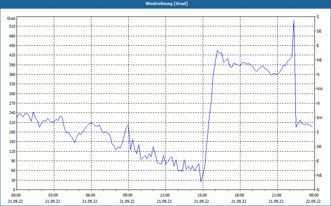The height and width of the screenshot is (206, 331).
Task: Select the SE compass label at the 120 level
Action: pyautogui.click(x=319, y=147)
